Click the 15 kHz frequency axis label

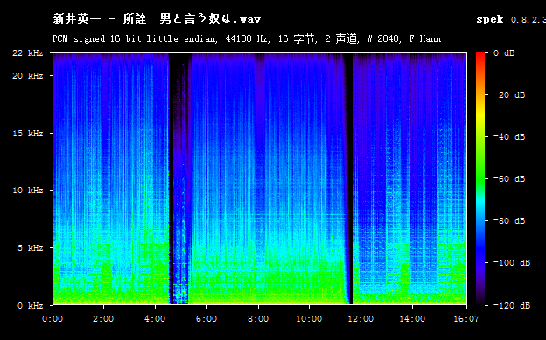click(28, 133)
